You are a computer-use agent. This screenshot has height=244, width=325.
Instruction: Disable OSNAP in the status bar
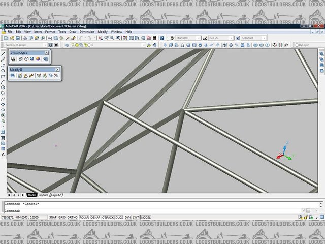click(95, 217)
